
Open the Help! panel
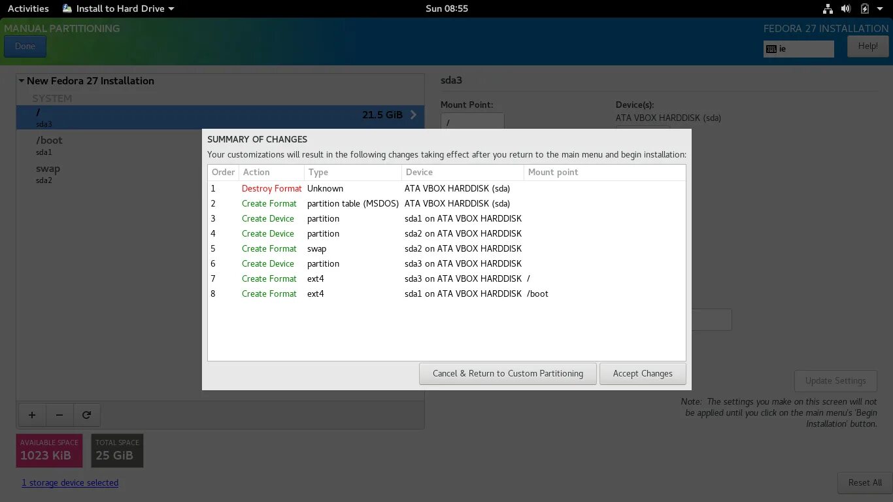pos(868,46)
